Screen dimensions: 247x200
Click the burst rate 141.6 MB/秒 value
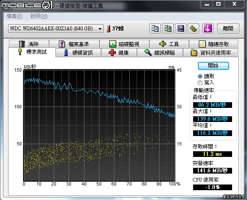point(212,171)
